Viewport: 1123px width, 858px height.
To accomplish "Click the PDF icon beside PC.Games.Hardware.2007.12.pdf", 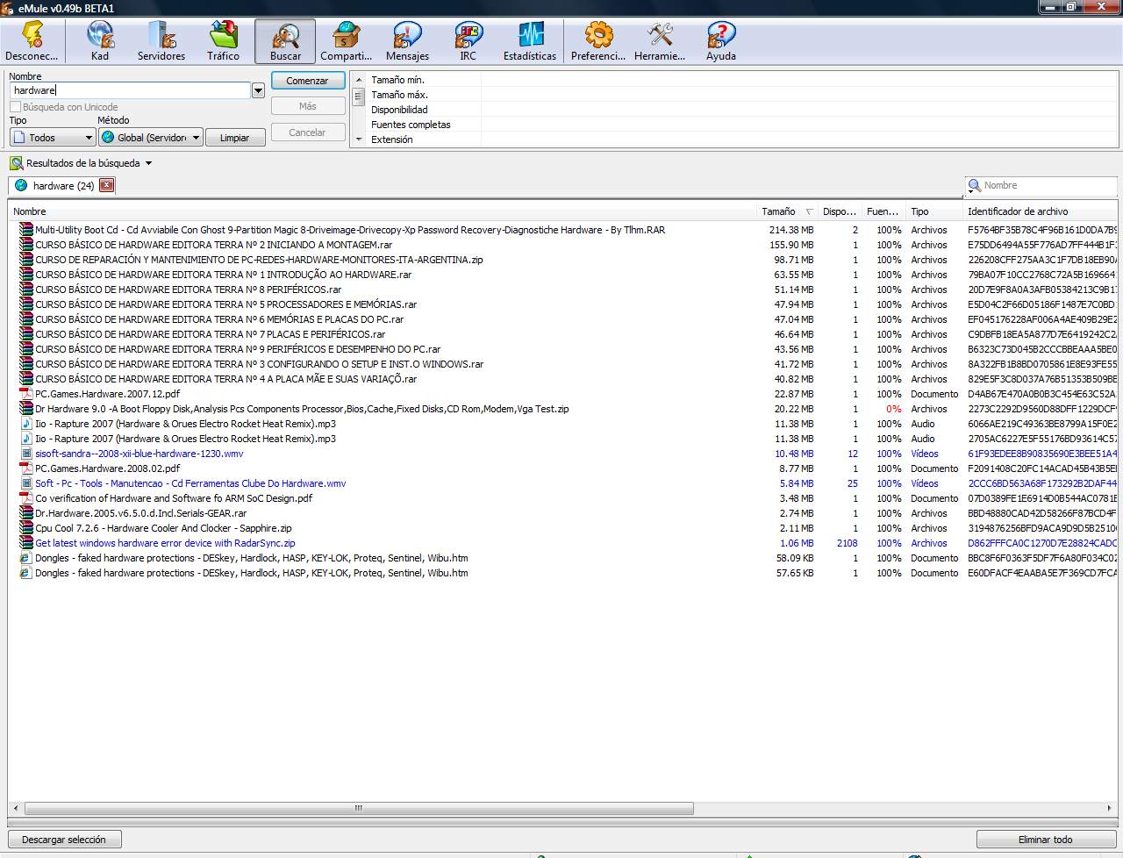I will click(x=26, y=394).
